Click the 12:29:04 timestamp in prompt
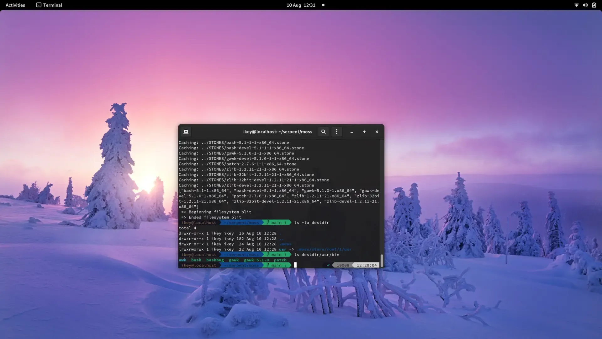 (x=367, y=265)
